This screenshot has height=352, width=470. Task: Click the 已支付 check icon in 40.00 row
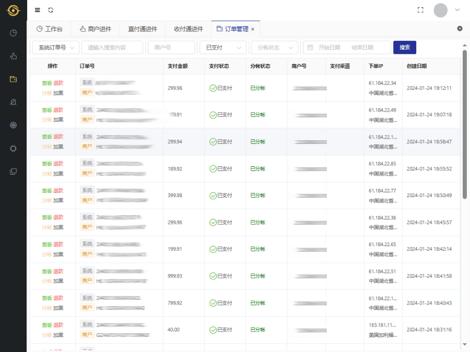[x=213, y=330]
